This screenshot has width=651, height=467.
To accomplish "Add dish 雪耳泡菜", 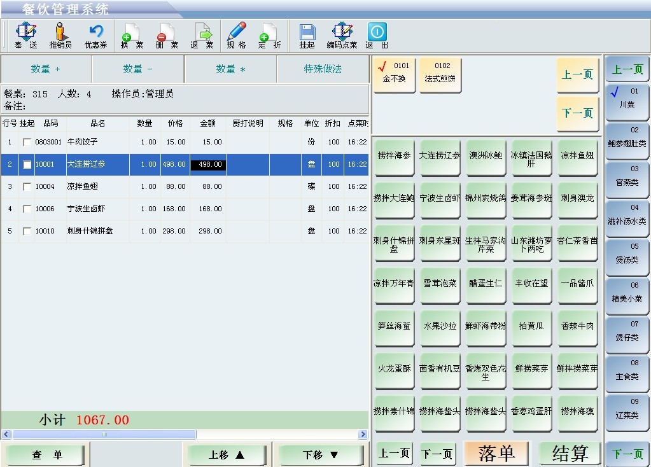I will pyautogui.click(x=440, y=286).
